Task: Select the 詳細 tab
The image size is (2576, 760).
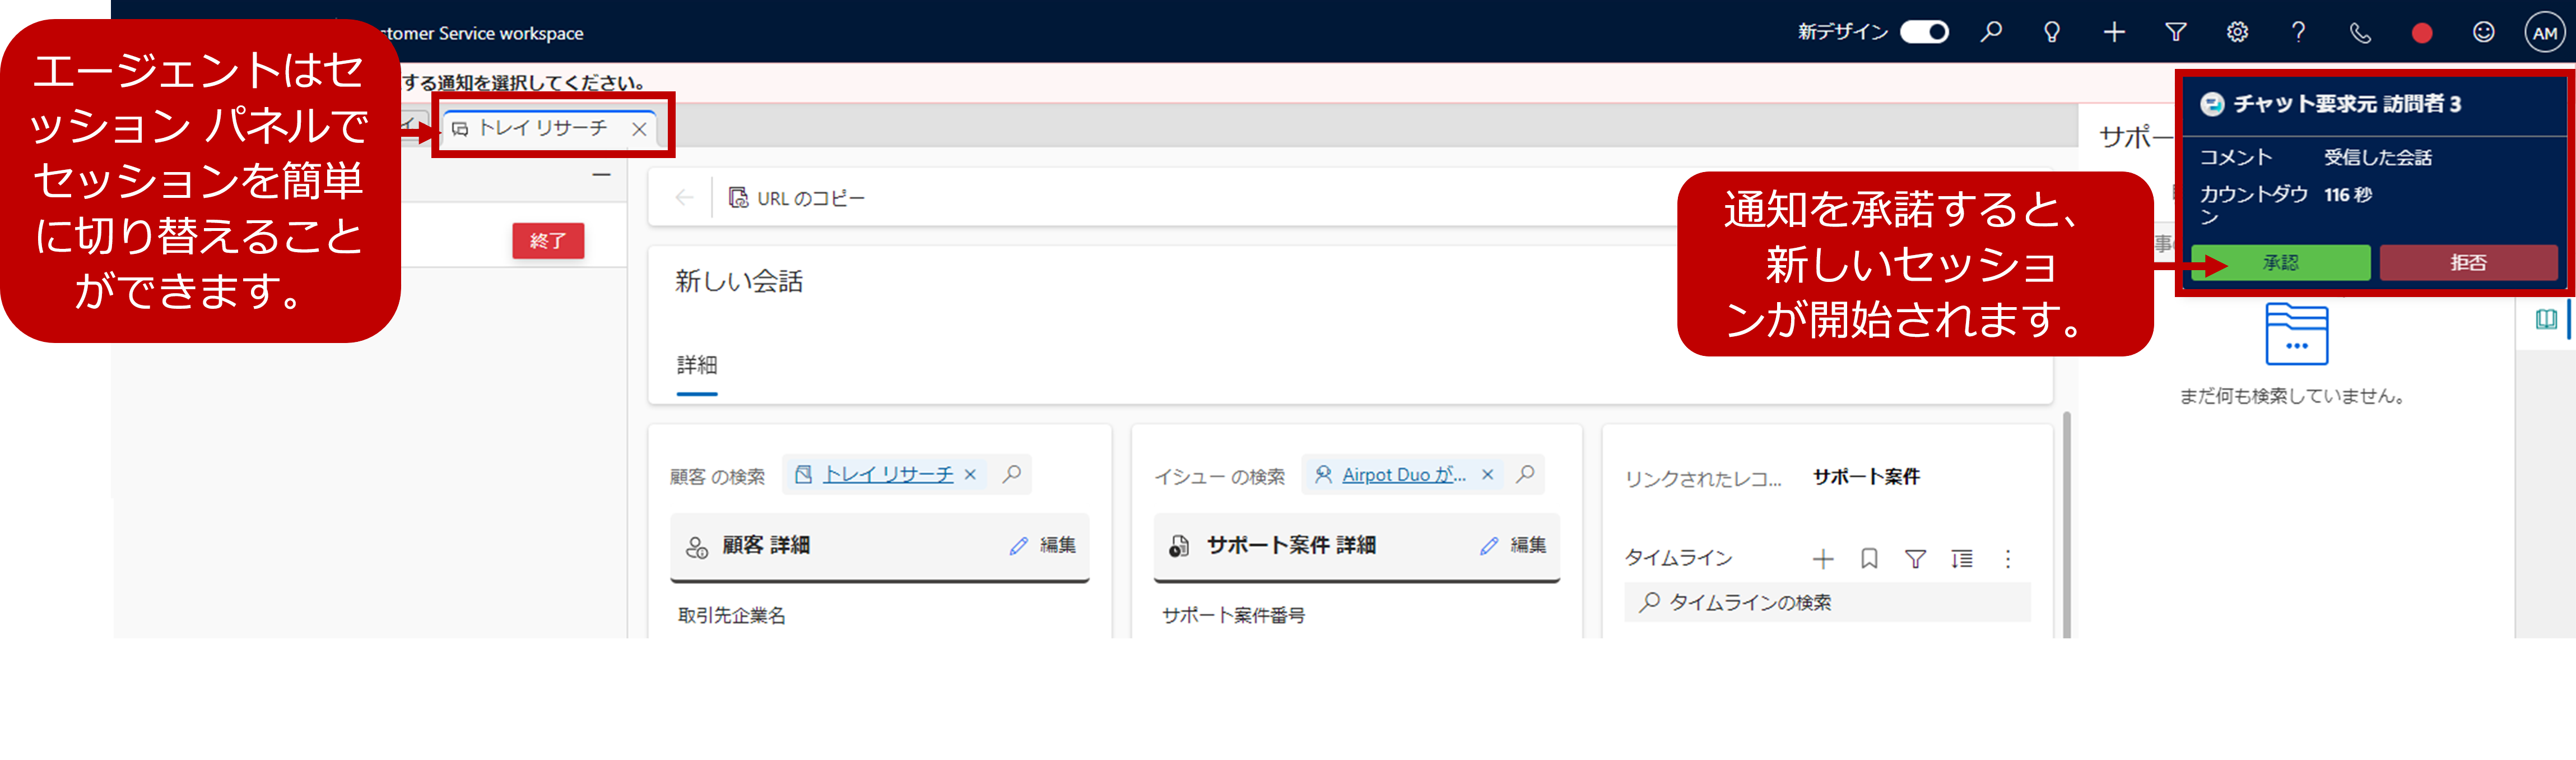Action: (x=696, y=365)
